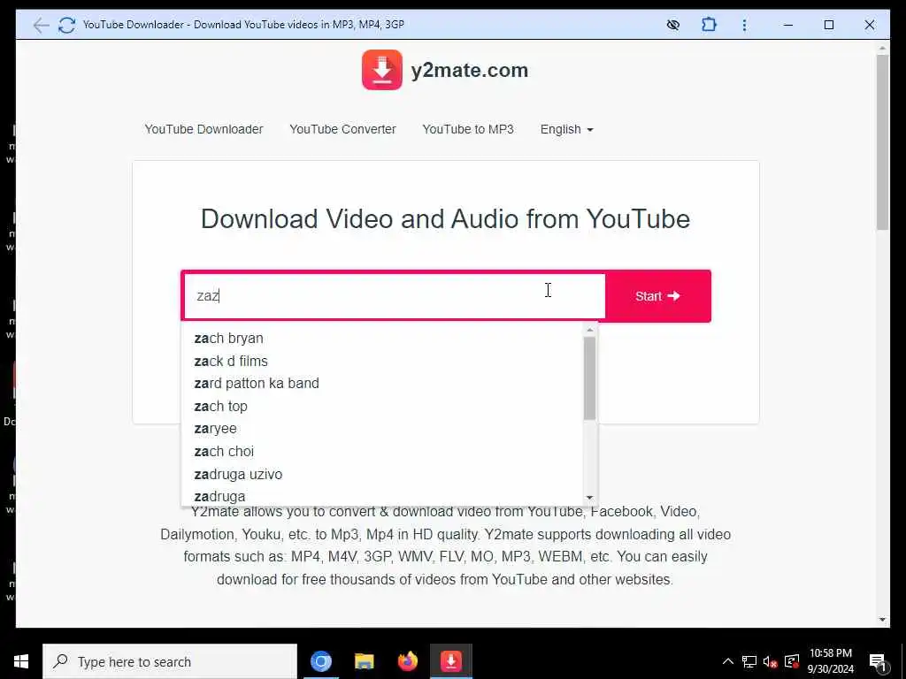Screen dimensions: 906x679
Task: Click the back arrow in title bar
Action: coord(41,25)
